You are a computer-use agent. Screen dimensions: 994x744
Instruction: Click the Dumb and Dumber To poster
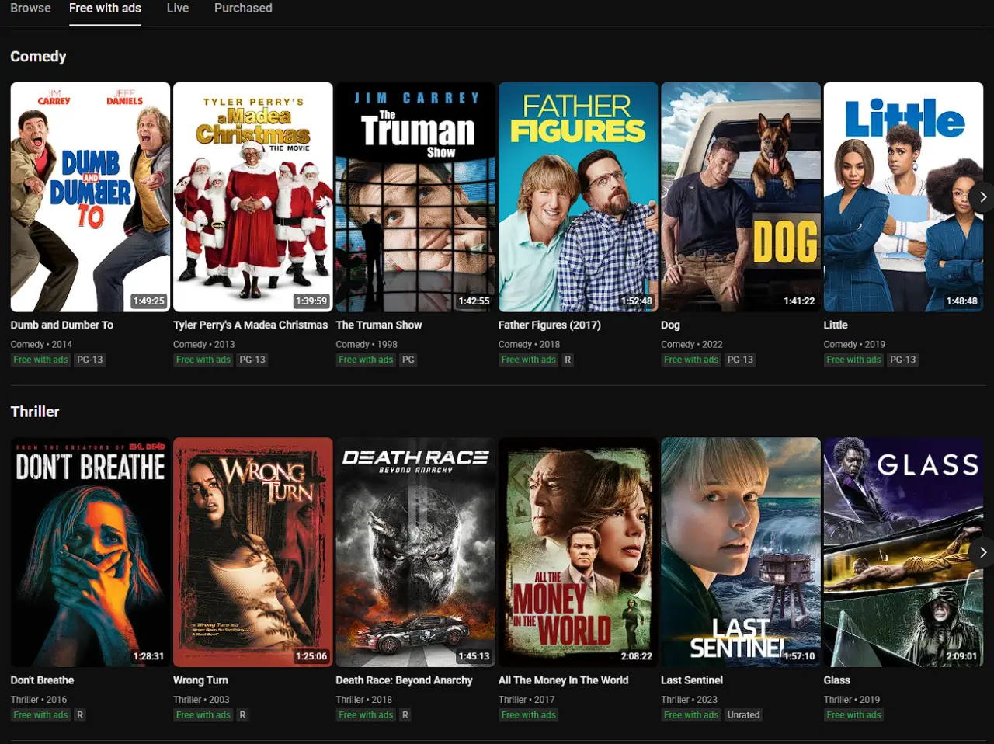pos(90,197)
